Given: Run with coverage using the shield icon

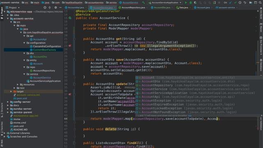Looking at the screenshot, I should [195, 2].
